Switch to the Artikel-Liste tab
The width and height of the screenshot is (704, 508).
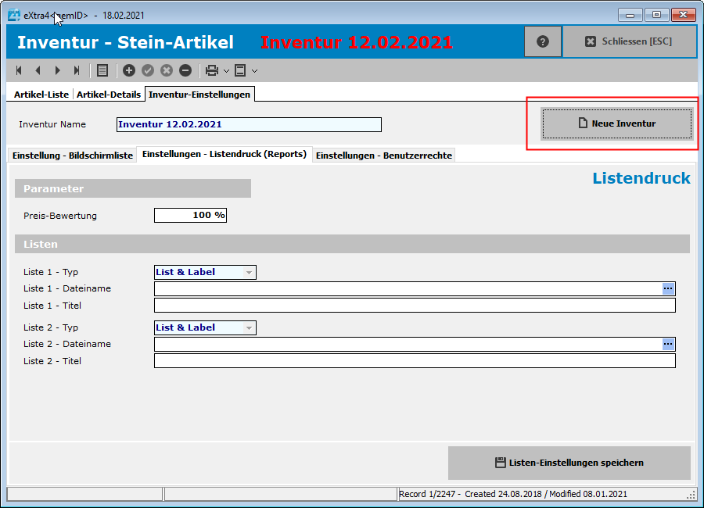41,95
